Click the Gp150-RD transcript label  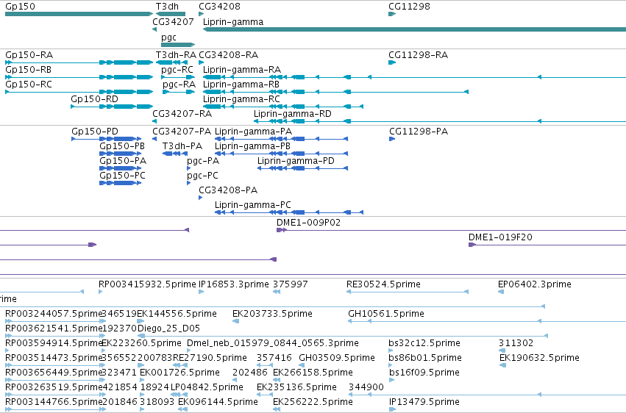point(95,99)
